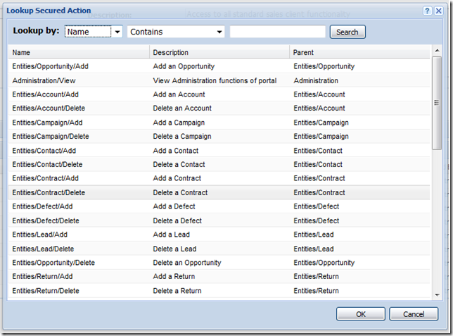
Task: Confirm selection with the OK button
Action: click(x=360, y=314)
